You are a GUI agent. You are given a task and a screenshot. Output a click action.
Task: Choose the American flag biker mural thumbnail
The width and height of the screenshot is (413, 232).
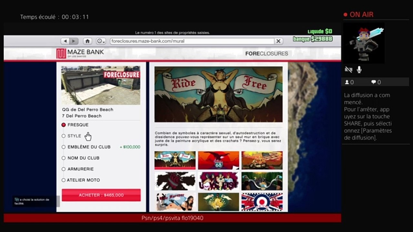(x=262, y=160)
